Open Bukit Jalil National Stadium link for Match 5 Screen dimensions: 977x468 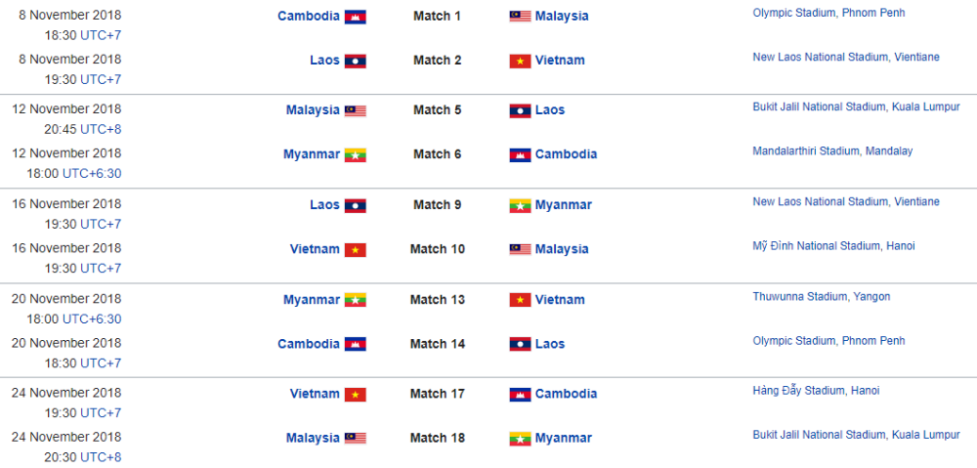click(856, 106)
